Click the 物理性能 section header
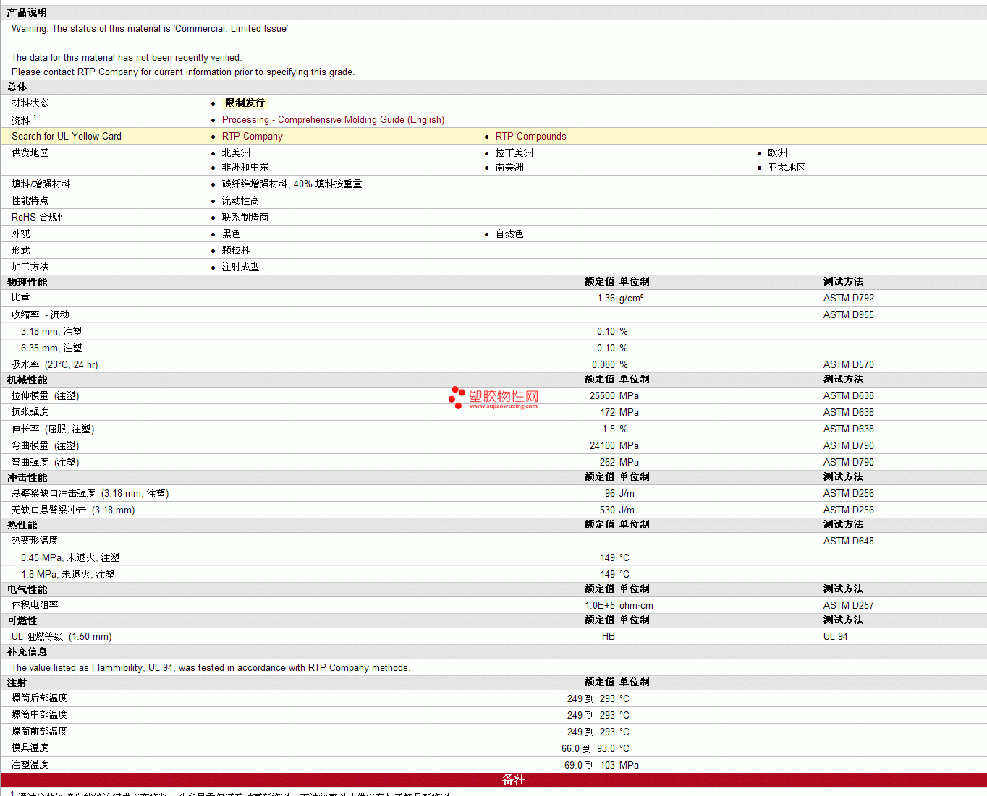The width and height of the screenshot is (987, 796). tap(27, 282)
